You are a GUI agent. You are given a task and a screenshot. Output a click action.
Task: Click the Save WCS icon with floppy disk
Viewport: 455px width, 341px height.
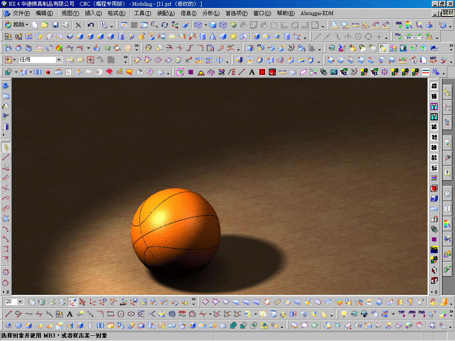(x=133, y=302)
